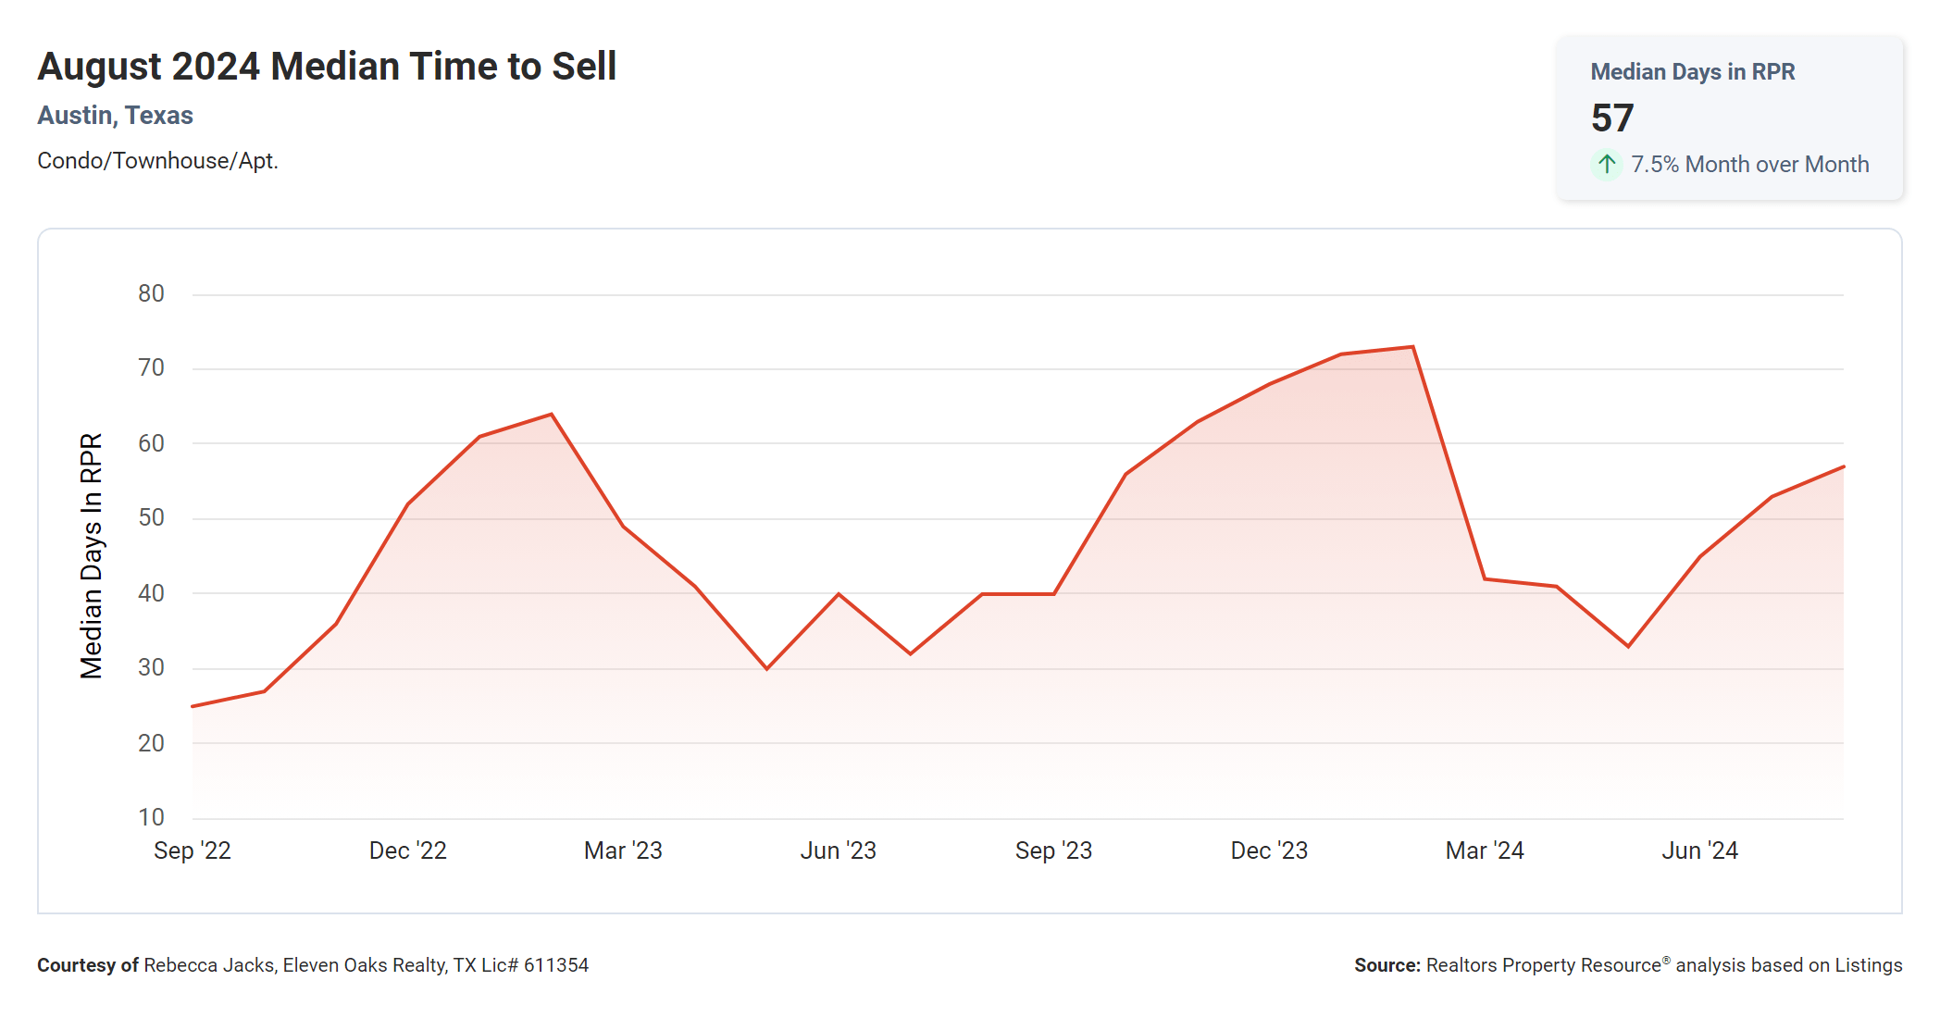Click the Jun '23 x-axis label
Viewport: 1940px width, 1018px height.
tap(838, 850)
